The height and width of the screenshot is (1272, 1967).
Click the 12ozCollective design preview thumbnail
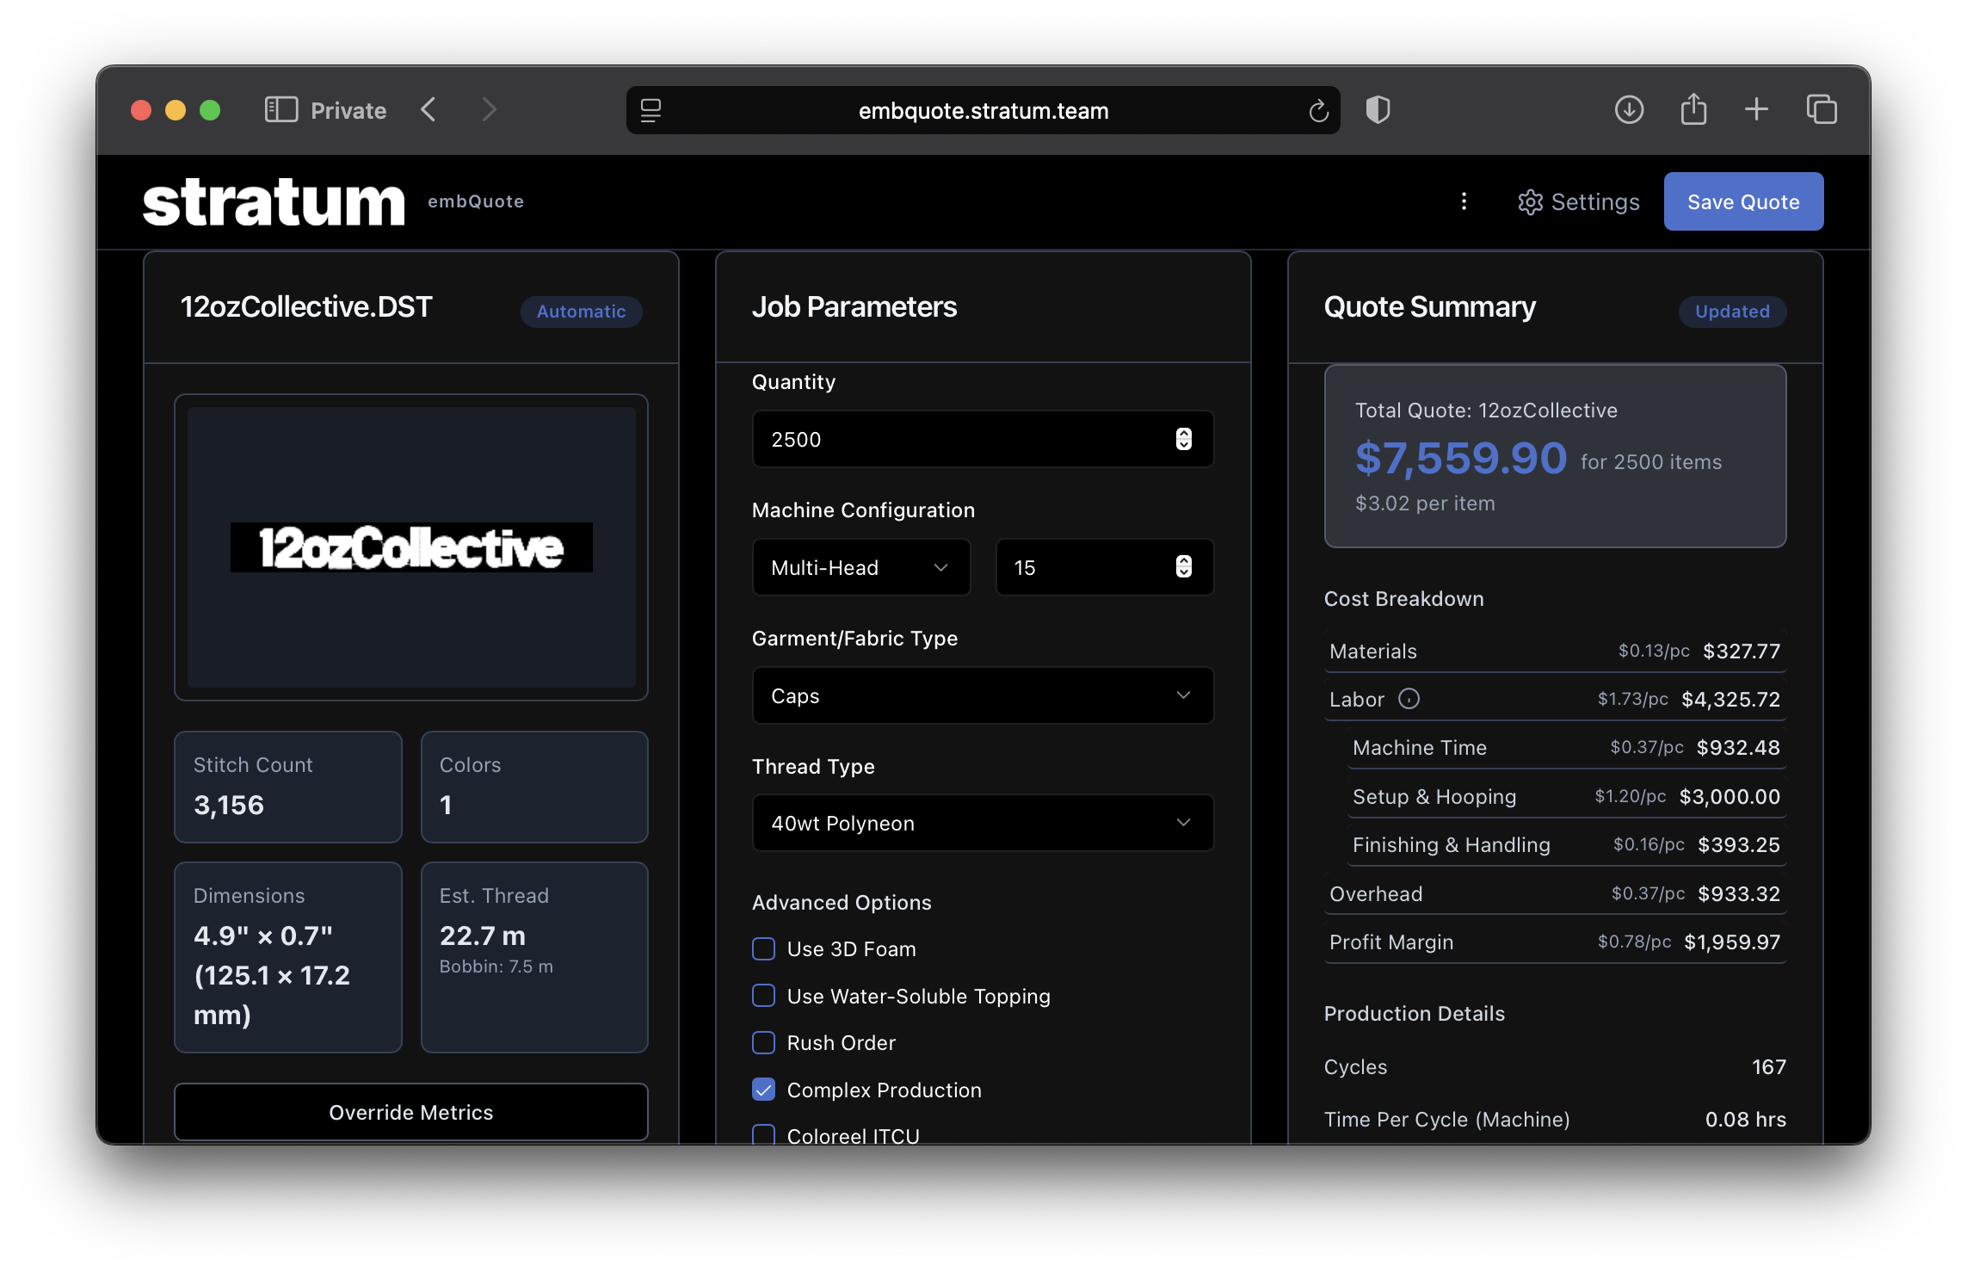[411, 547]
